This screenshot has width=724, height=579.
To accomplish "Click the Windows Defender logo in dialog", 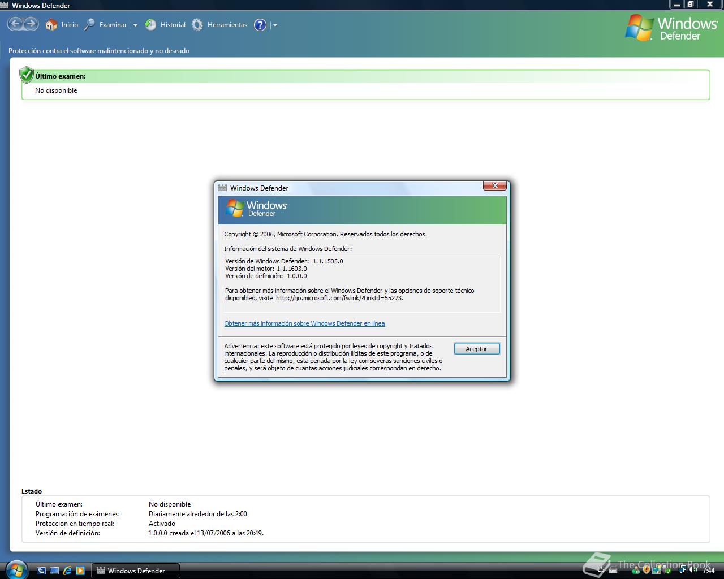I will [x=256, y=208].
